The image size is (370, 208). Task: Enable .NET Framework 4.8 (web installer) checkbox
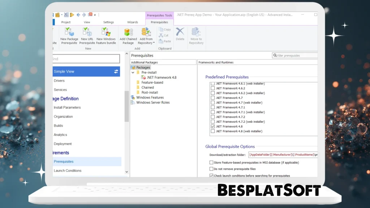212,131
